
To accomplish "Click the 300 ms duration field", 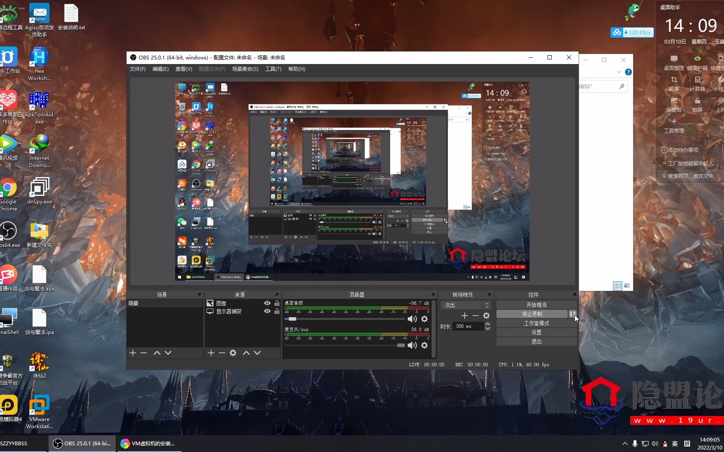I will [468, 326].
